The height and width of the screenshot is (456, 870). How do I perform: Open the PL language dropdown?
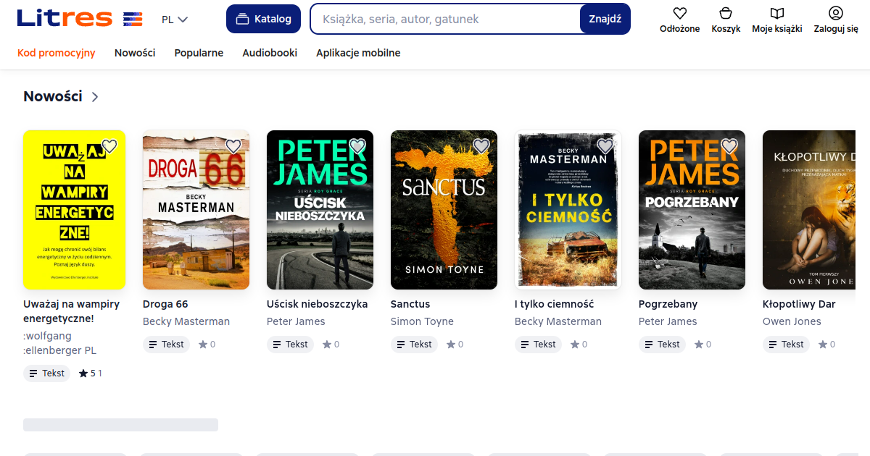pyautogui.click(x=175, y=20)
